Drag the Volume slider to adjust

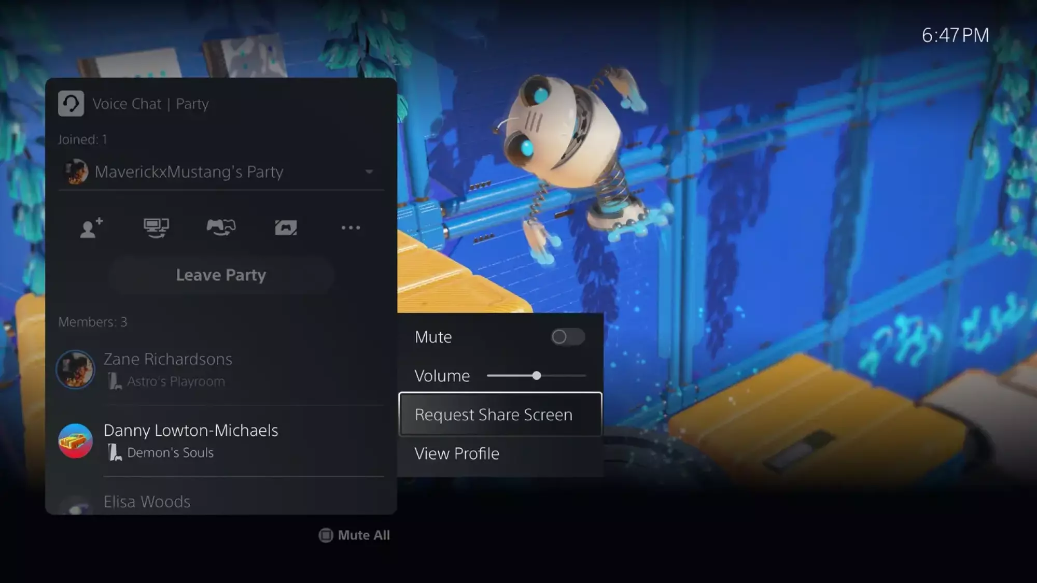535,375
